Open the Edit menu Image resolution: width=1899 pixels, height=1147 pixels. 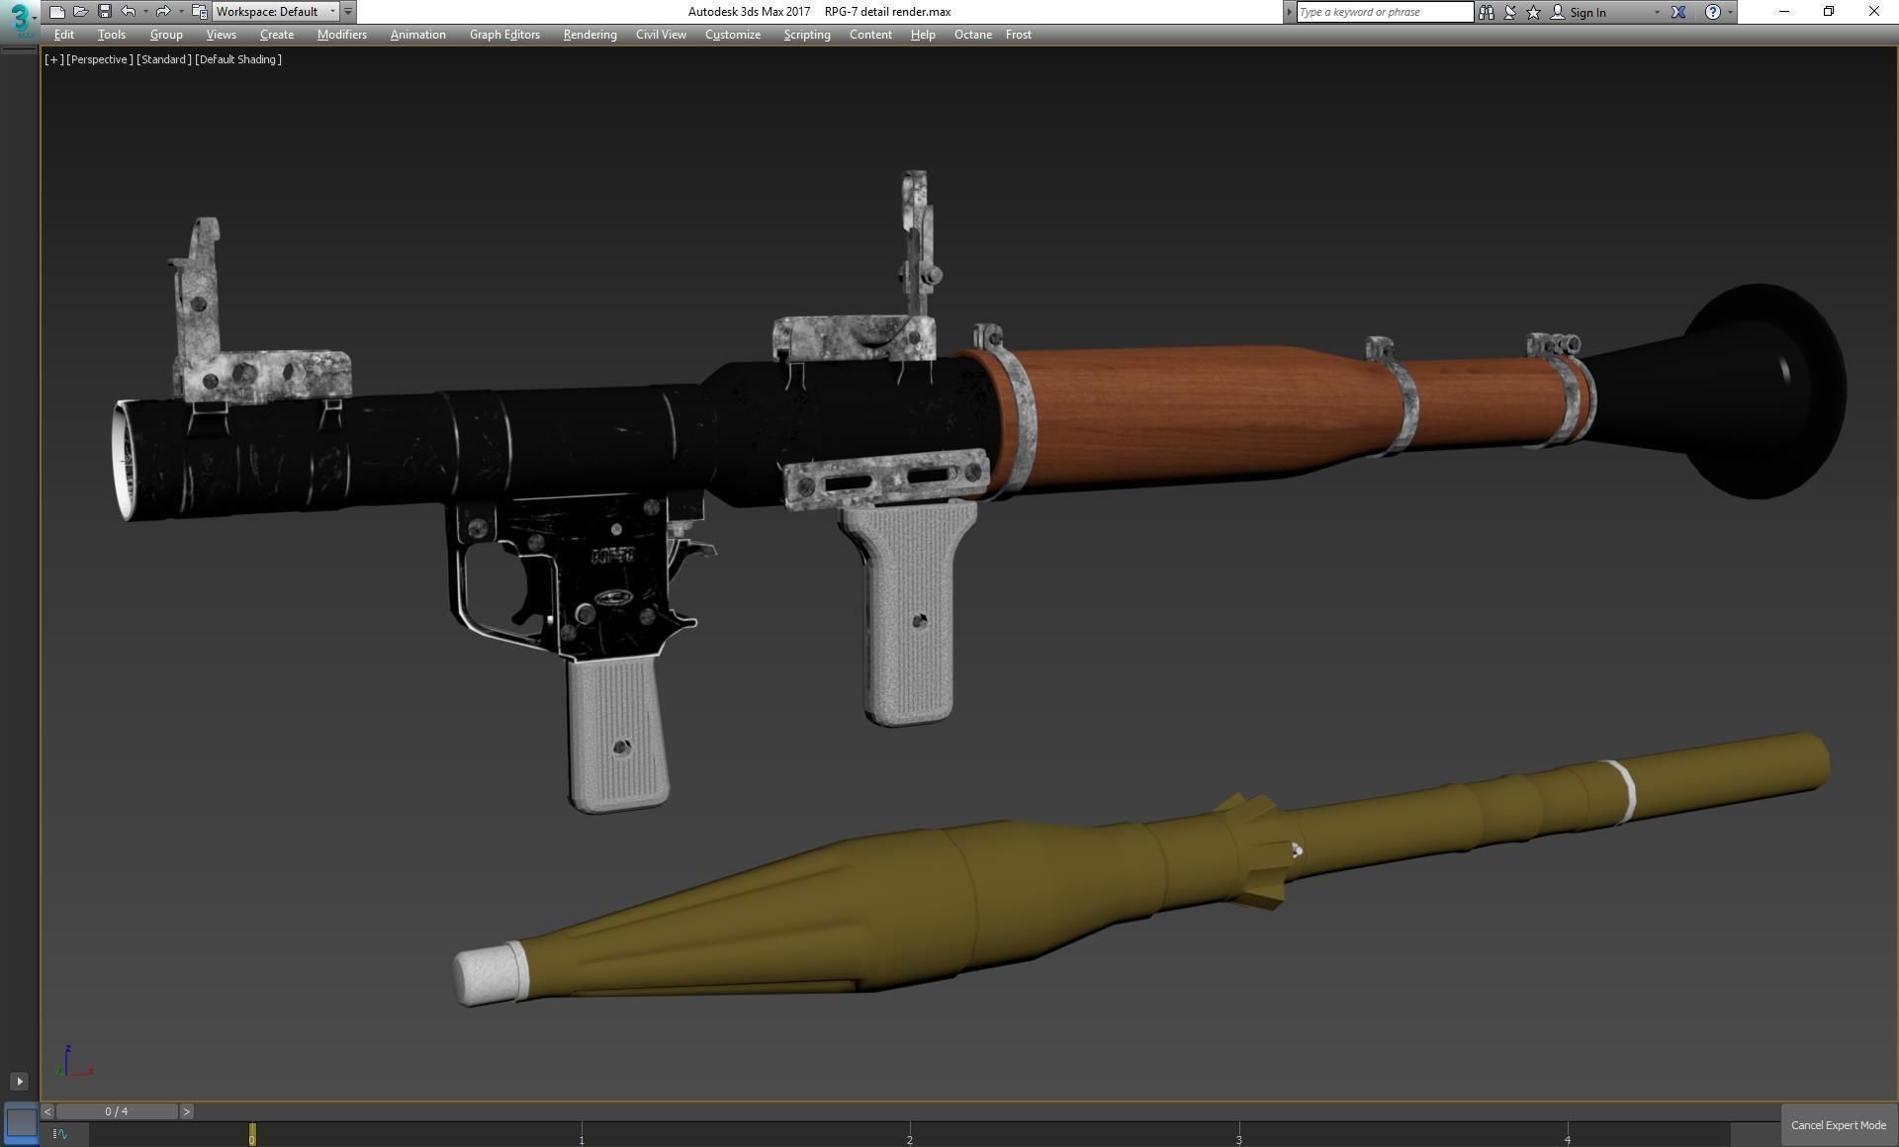coord(64,35)
